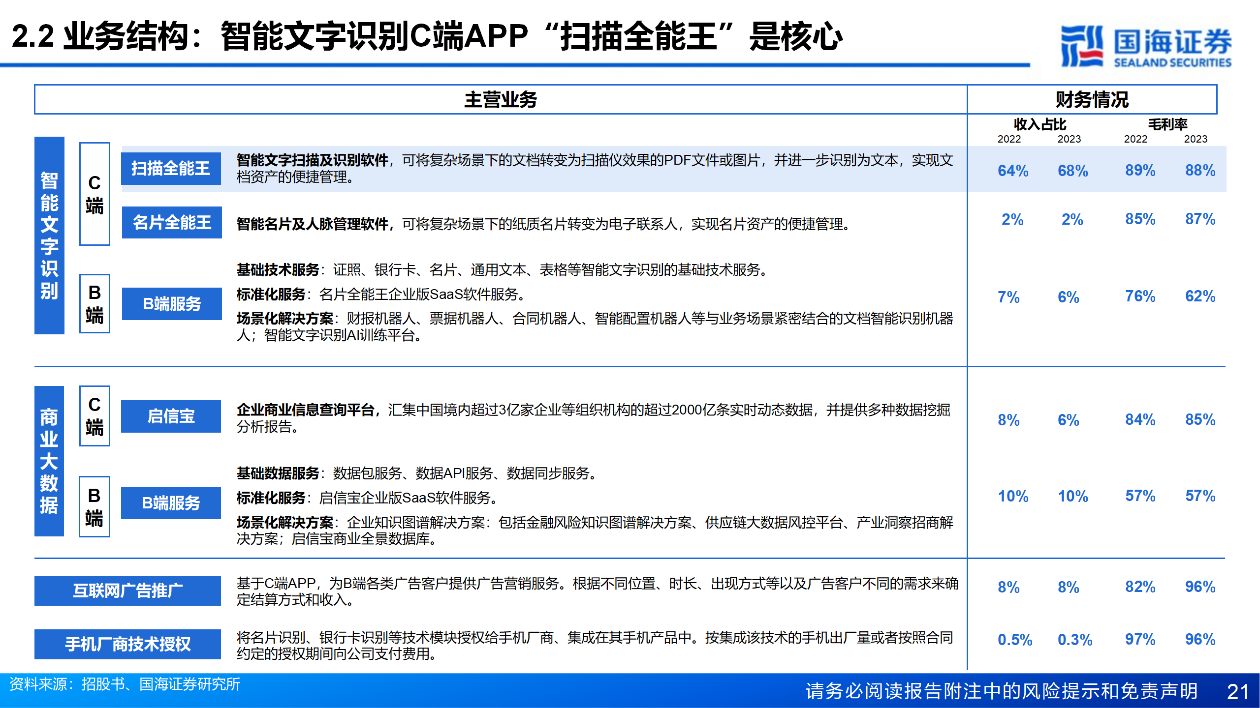This screenshot has height=708, width=1260.
Task: Click the 智能名片及人脉管理软件 description text
Action: (543, 224)
